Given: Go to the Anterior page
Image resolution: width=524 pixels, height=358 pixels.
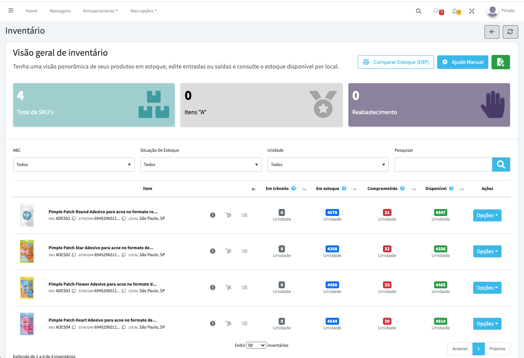Looking at the screenshot, I should 460,349.
